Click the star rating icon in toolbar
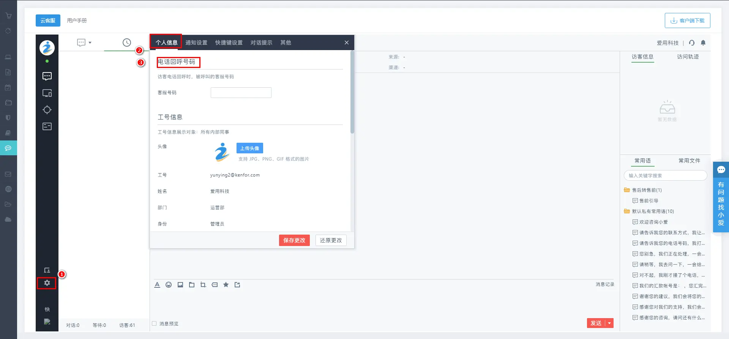Viewport: 729px width, 339px height. point(226,285)
